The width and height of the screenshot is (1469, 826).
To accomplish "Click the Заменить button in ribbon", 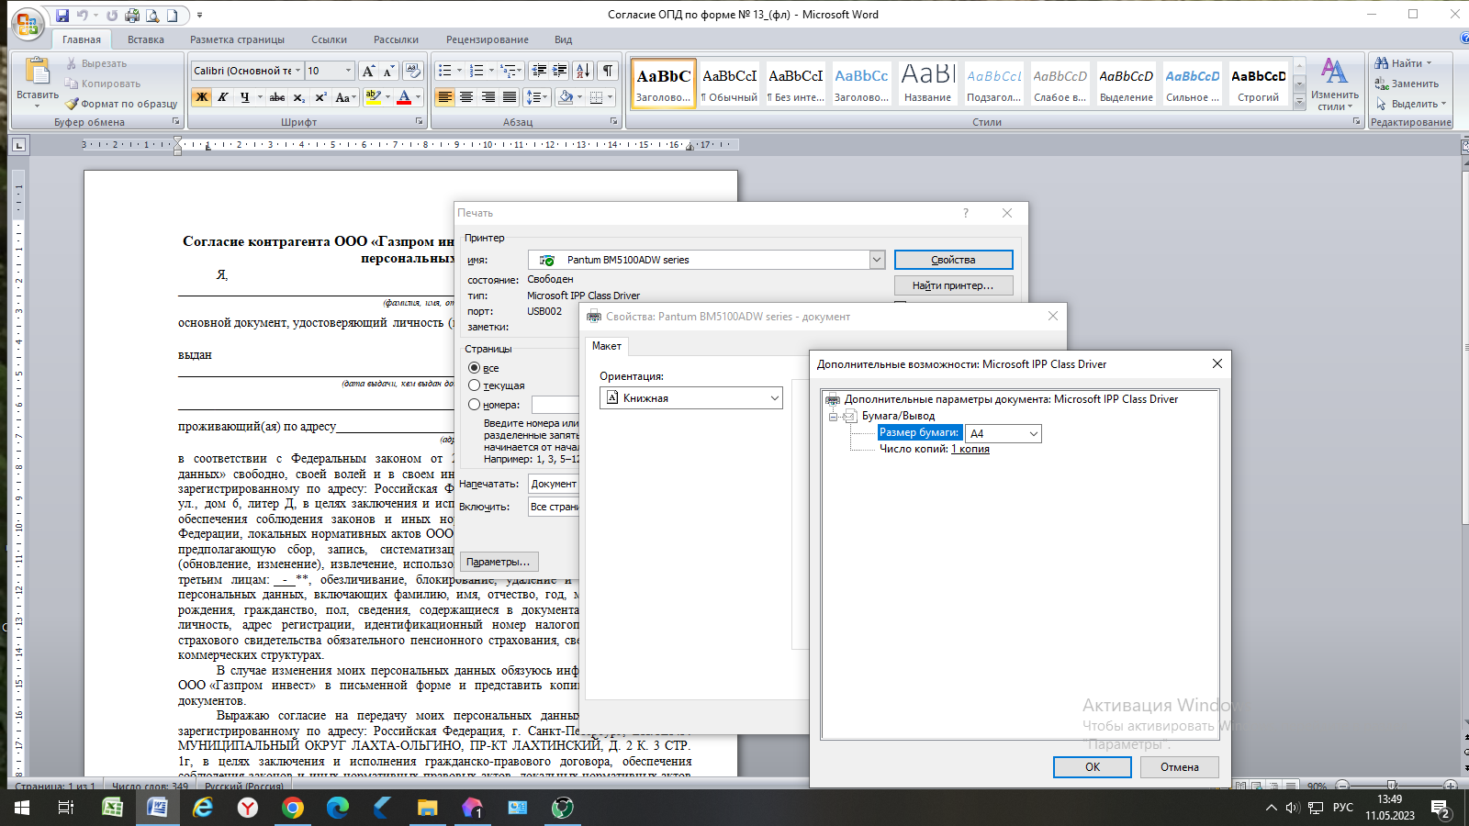I will point(1407,84).
